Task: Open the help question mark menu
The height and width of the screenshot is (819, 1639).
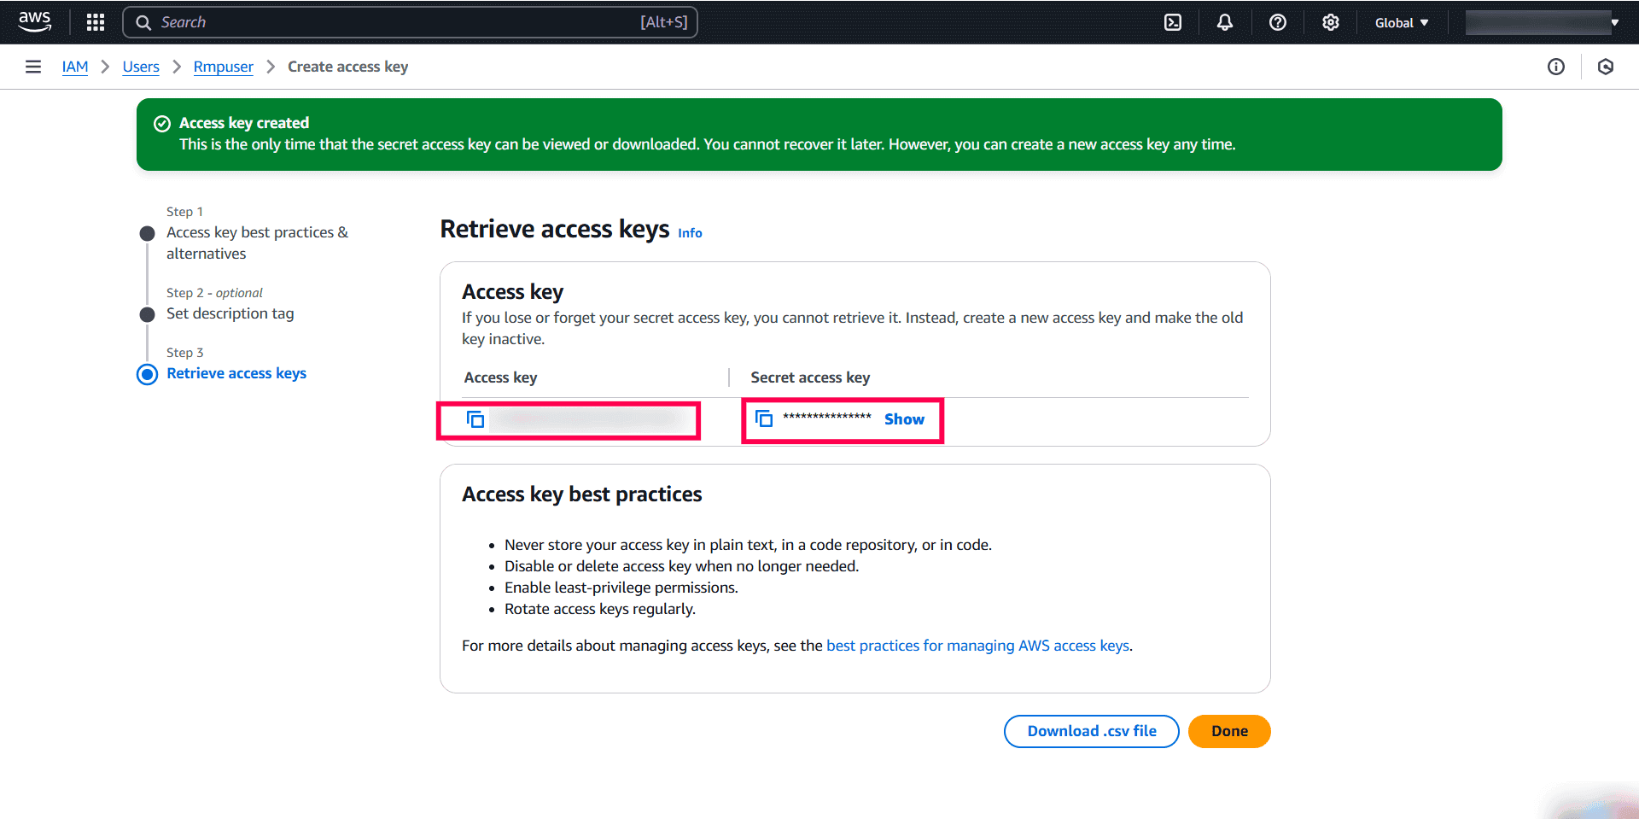Action: tap(1278, 22)
